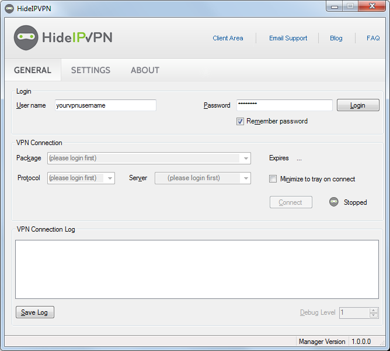Open the FAQ link
390x351 pixels.
click(373, 38)
